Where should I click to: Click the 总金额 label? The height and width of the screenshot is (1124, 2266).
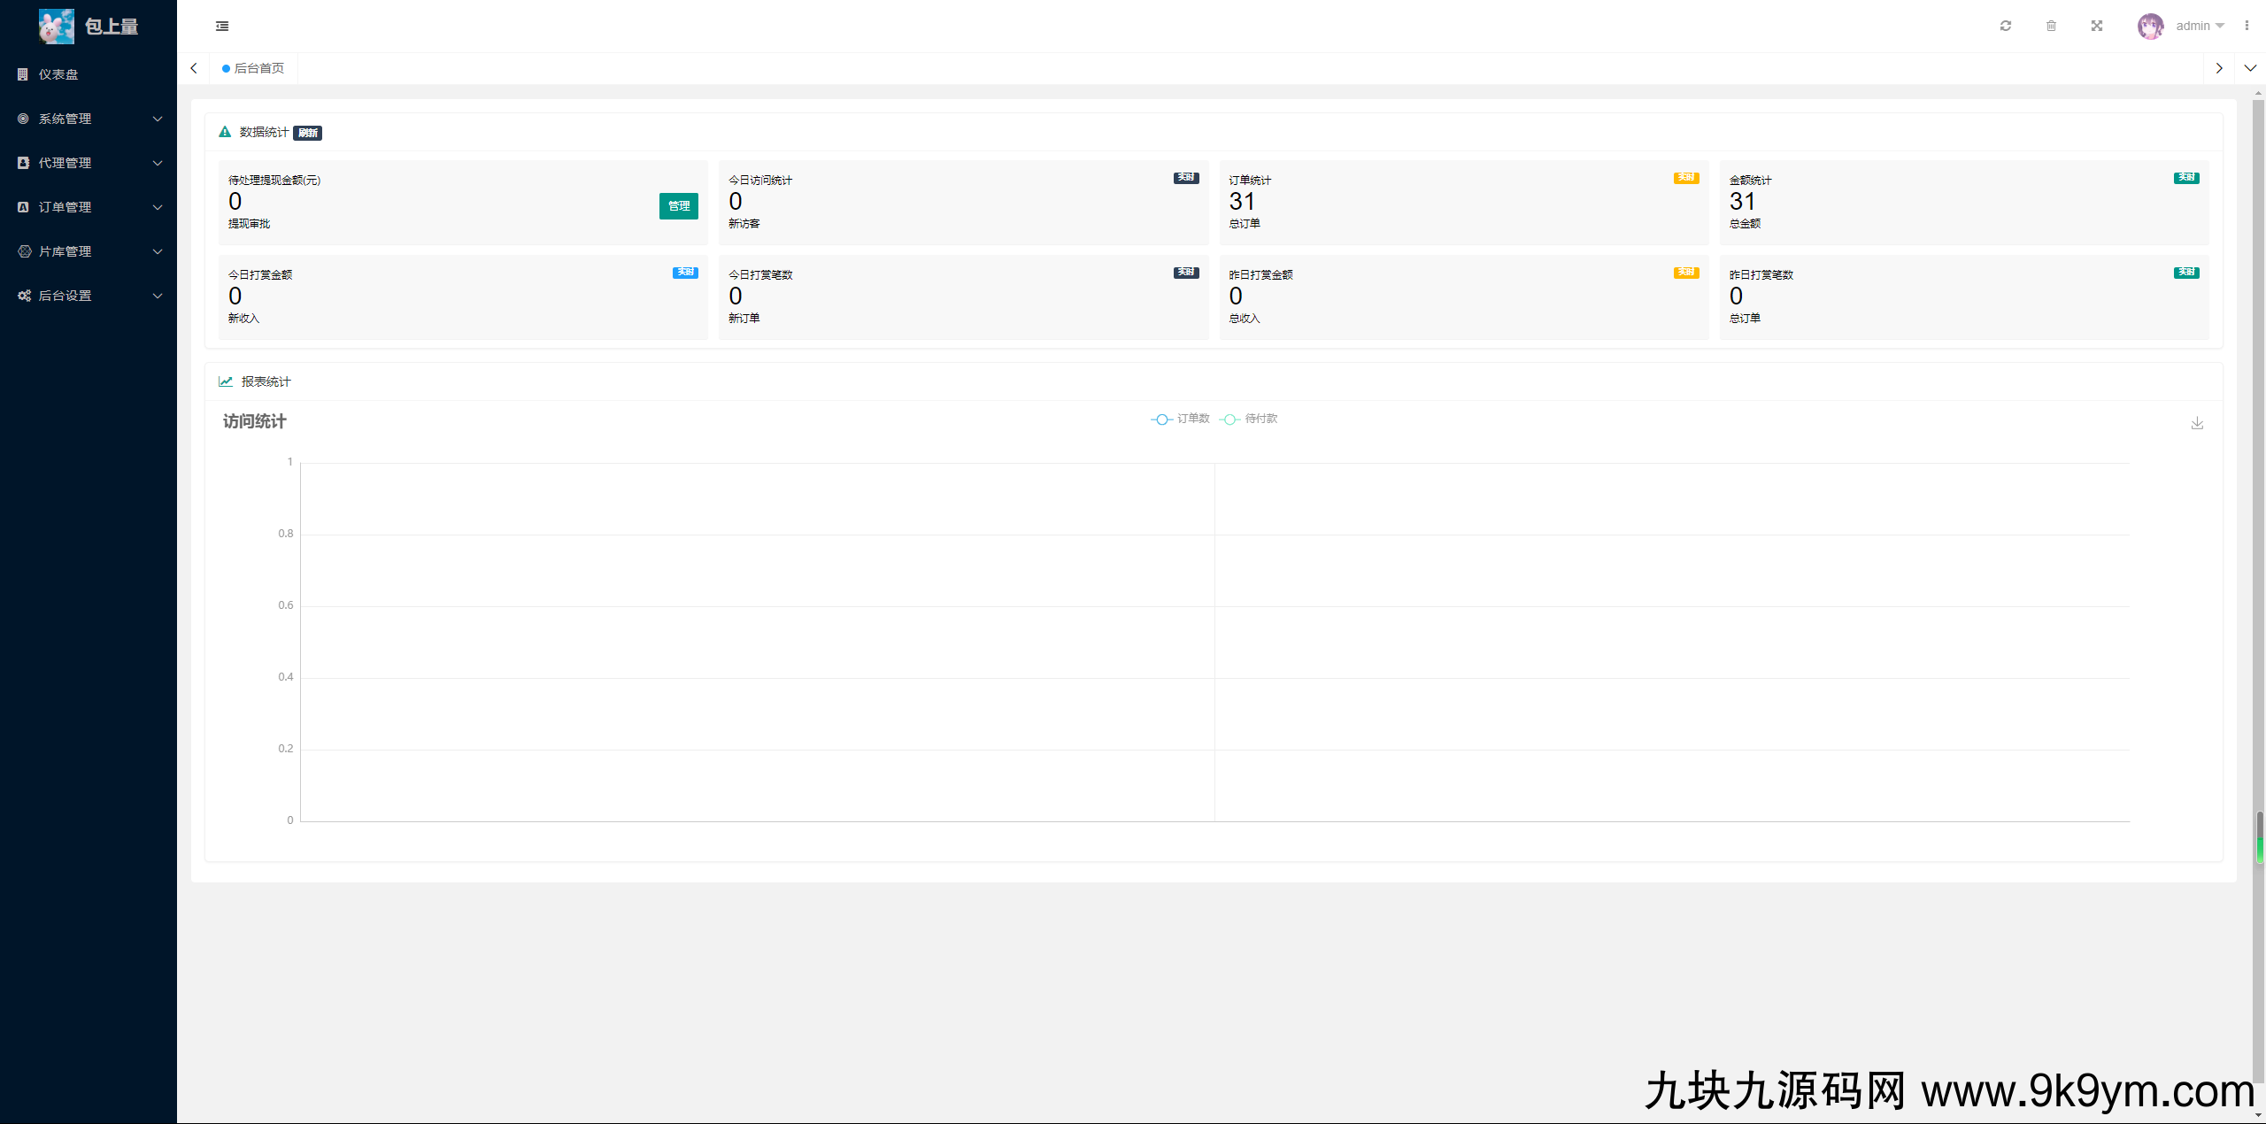(1746, 224)
